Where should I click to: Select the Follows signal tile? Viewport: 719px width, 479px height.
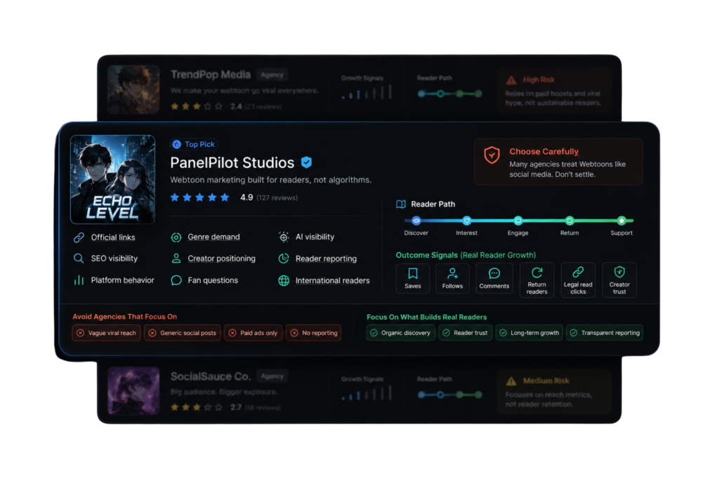tap(452, 279)
